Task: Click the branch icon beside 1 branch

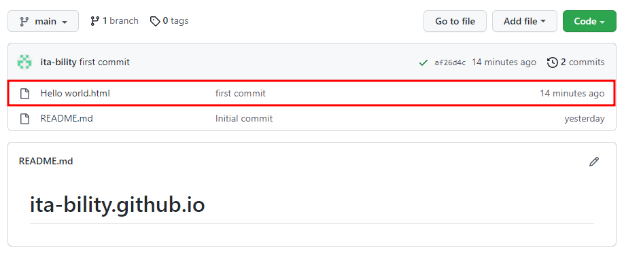Action: click(94, 20)
